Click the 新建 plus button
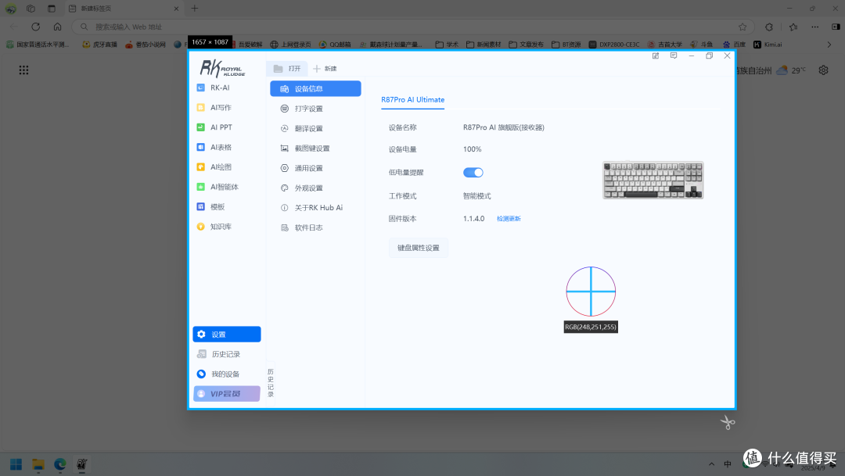The width and height of the screenshot is (845, 476). tap(325, 69)
